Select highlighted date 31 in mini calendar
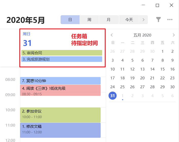 coord(113,96)
